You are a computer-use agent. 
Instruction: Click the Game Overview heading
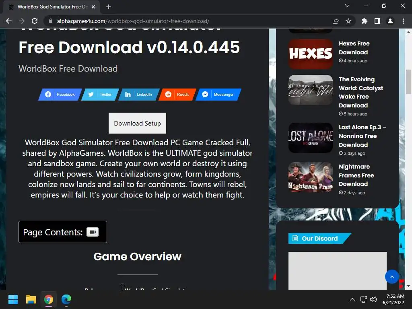click(x=138, y=256)
